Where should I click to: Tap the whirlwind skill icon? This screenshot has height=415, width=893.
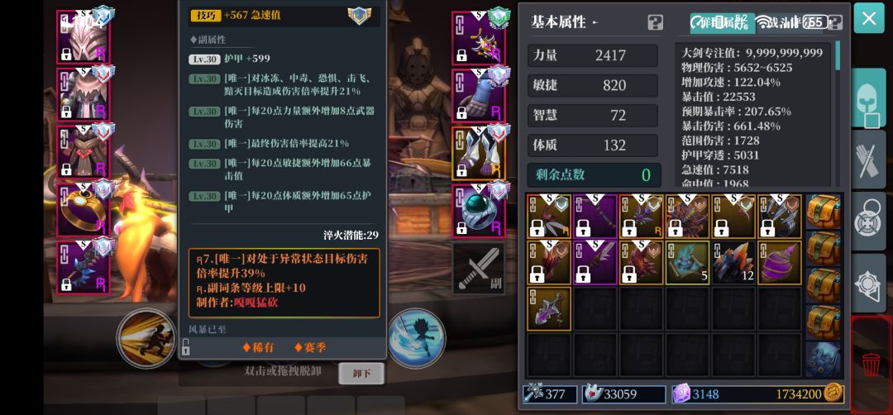tap(417, 337)
